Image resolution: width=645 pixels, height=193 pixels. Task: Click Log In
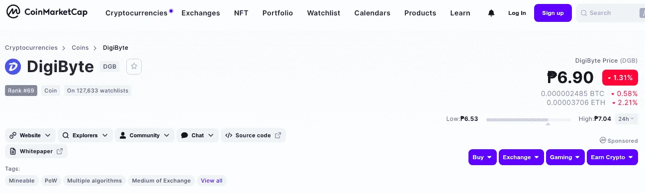click(x=517, y=13)
